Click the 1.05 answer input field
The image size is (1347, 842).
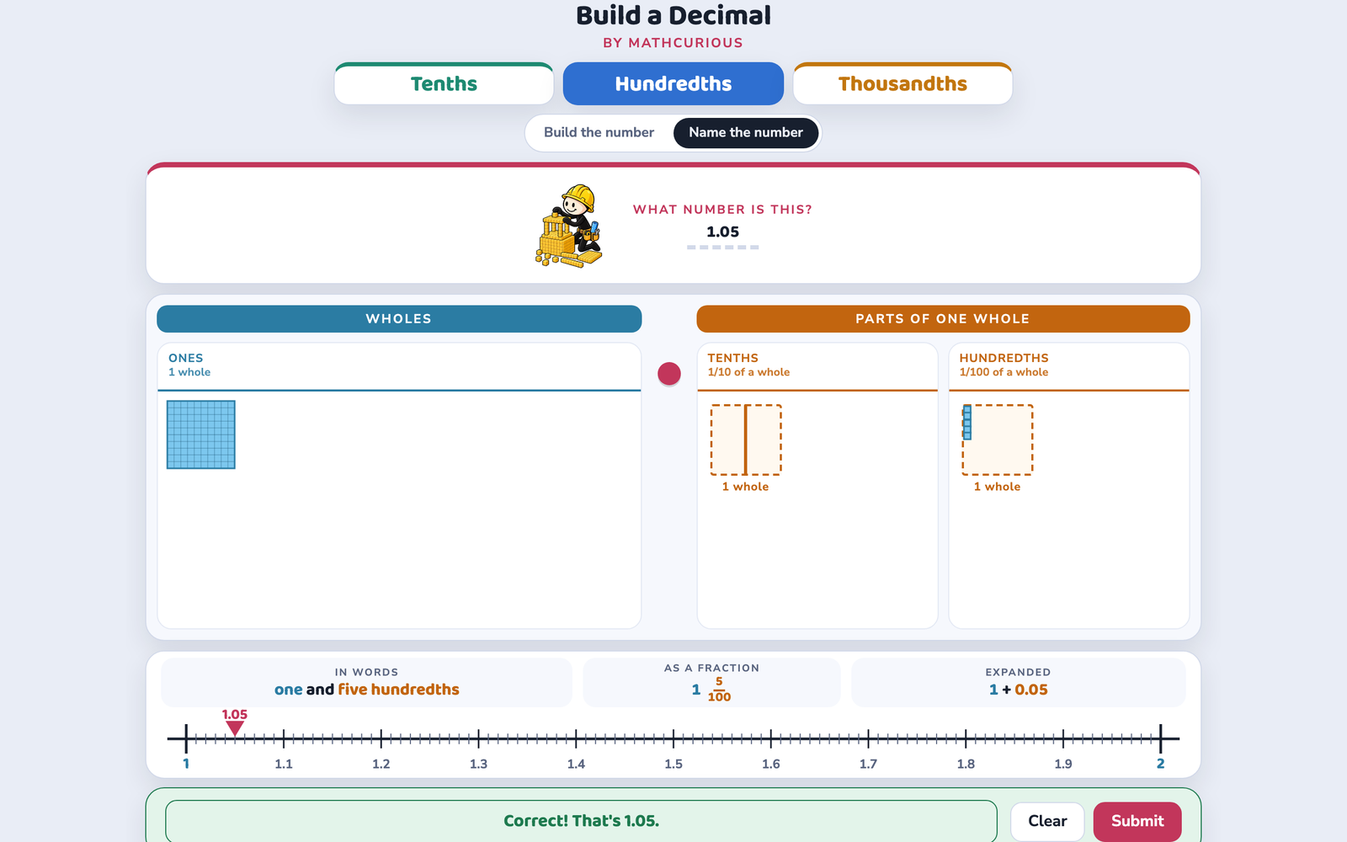coord(722,233)
